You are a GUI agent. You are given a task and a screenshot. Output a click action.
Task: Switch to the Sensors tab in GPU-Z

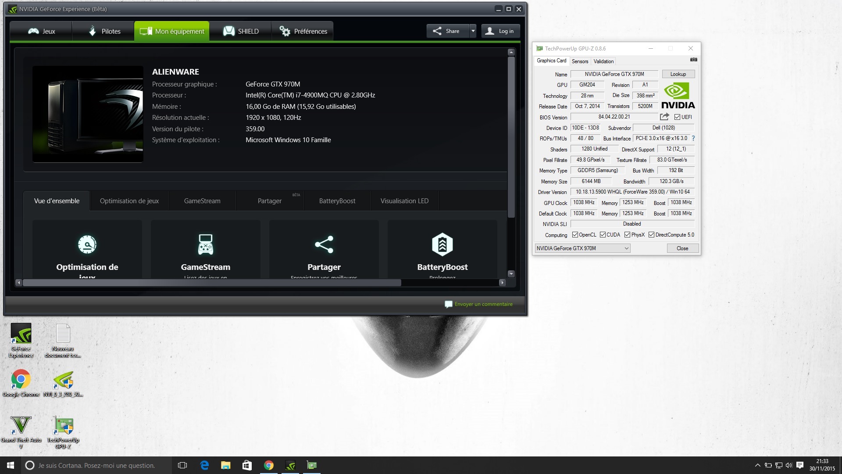tap(580, 61)
